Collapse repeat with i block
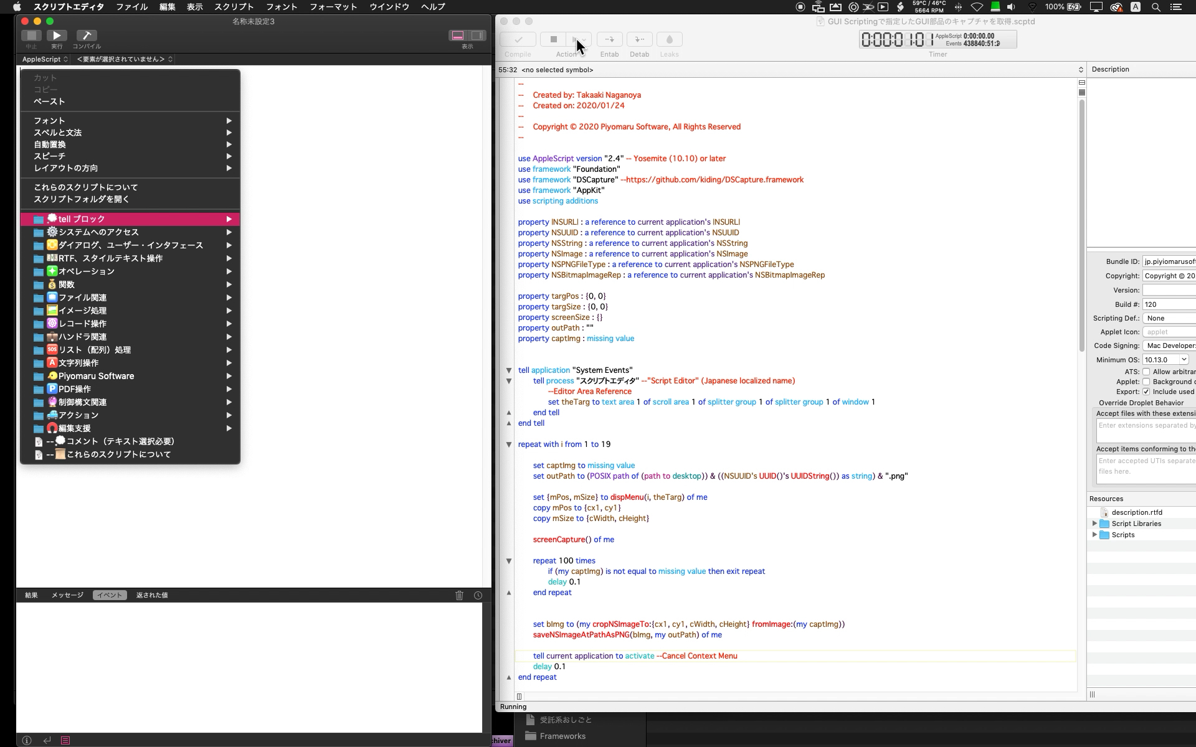The width and height of the screenshot is (1196, 747). pos(508,444)
